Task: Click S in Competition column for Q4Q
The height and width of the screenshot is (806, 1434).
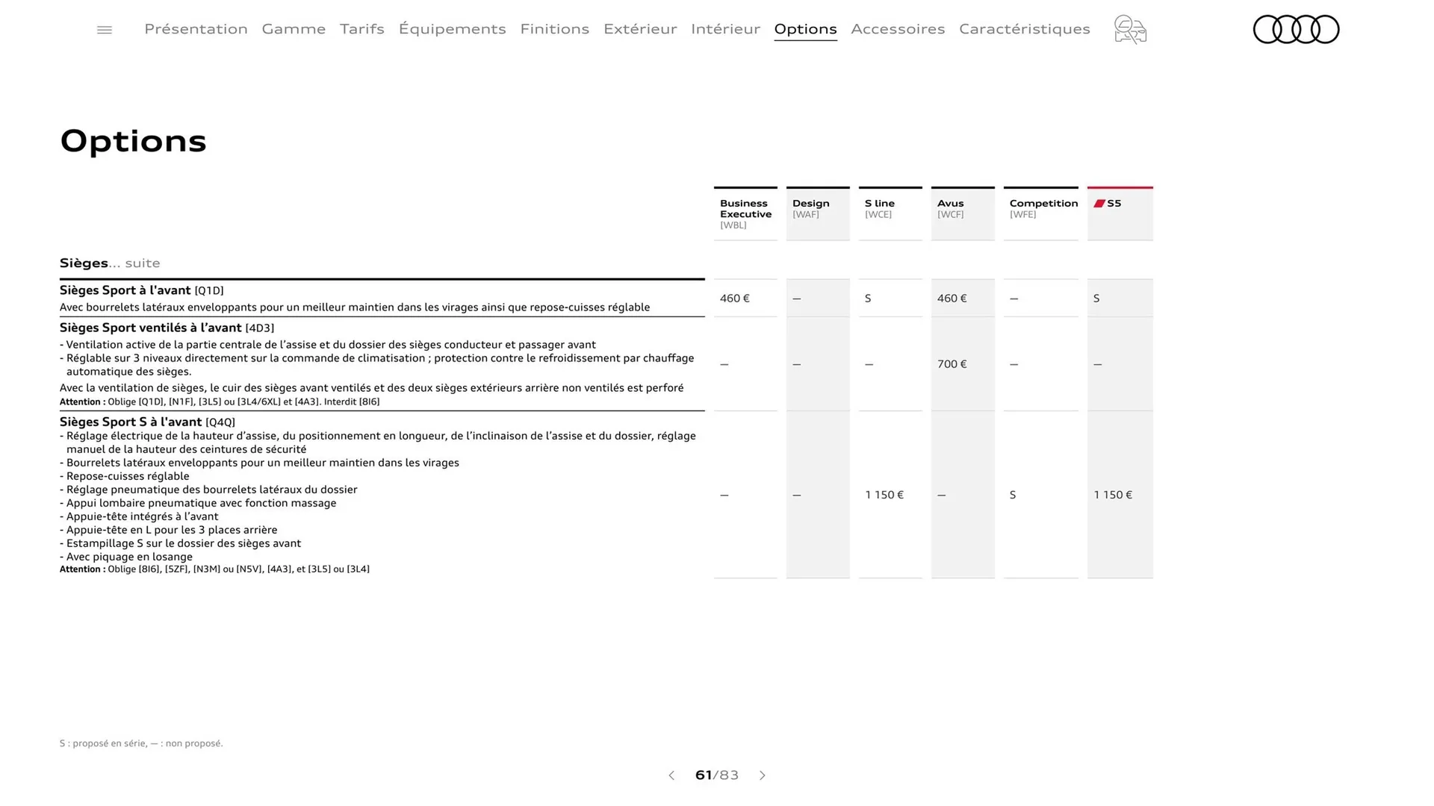Action: [x=1013, y=495]
